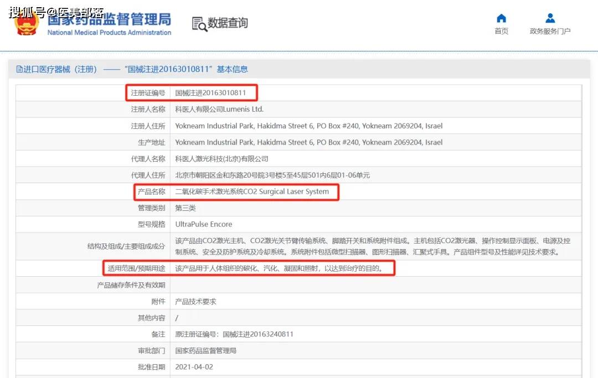Open the 数据查询 heading text

228,23
